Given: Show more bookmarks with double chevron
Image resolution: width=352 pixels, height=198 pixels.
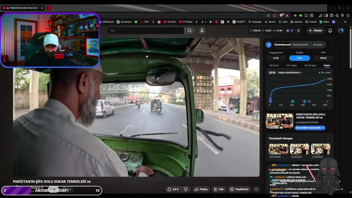Looking at the screenshot, I should pos(345,22).
